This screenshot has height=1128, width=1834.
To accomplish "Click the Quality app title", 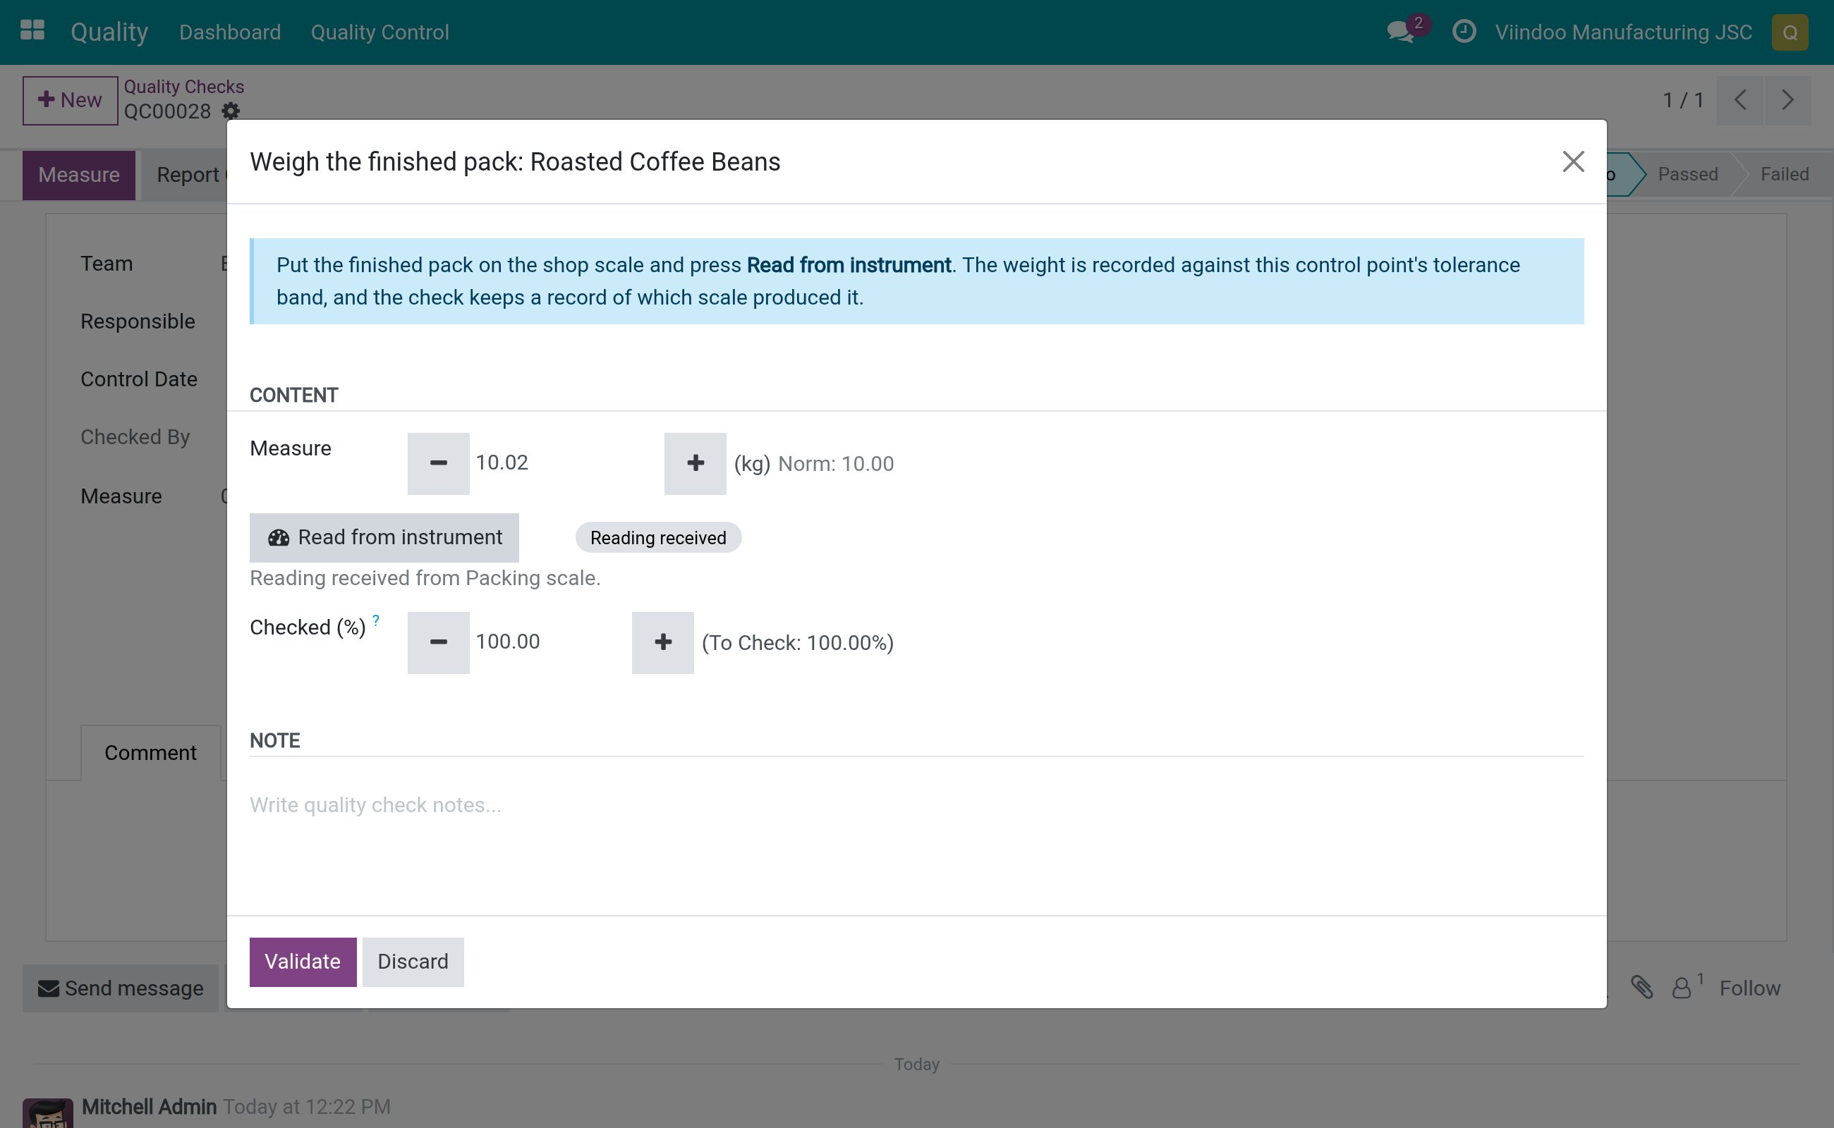I will [110, 32].
